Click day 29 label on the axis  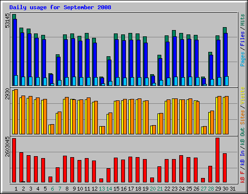tap(218, 189)
